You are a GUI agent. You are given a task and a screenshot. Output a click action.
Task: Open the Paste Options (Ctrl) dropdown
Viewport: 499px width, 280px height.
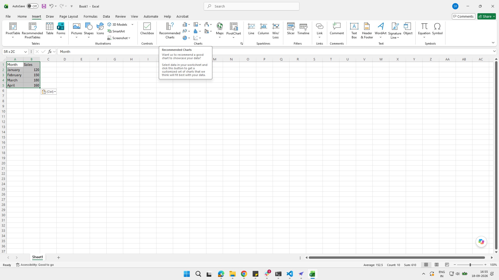click(49, 92)
